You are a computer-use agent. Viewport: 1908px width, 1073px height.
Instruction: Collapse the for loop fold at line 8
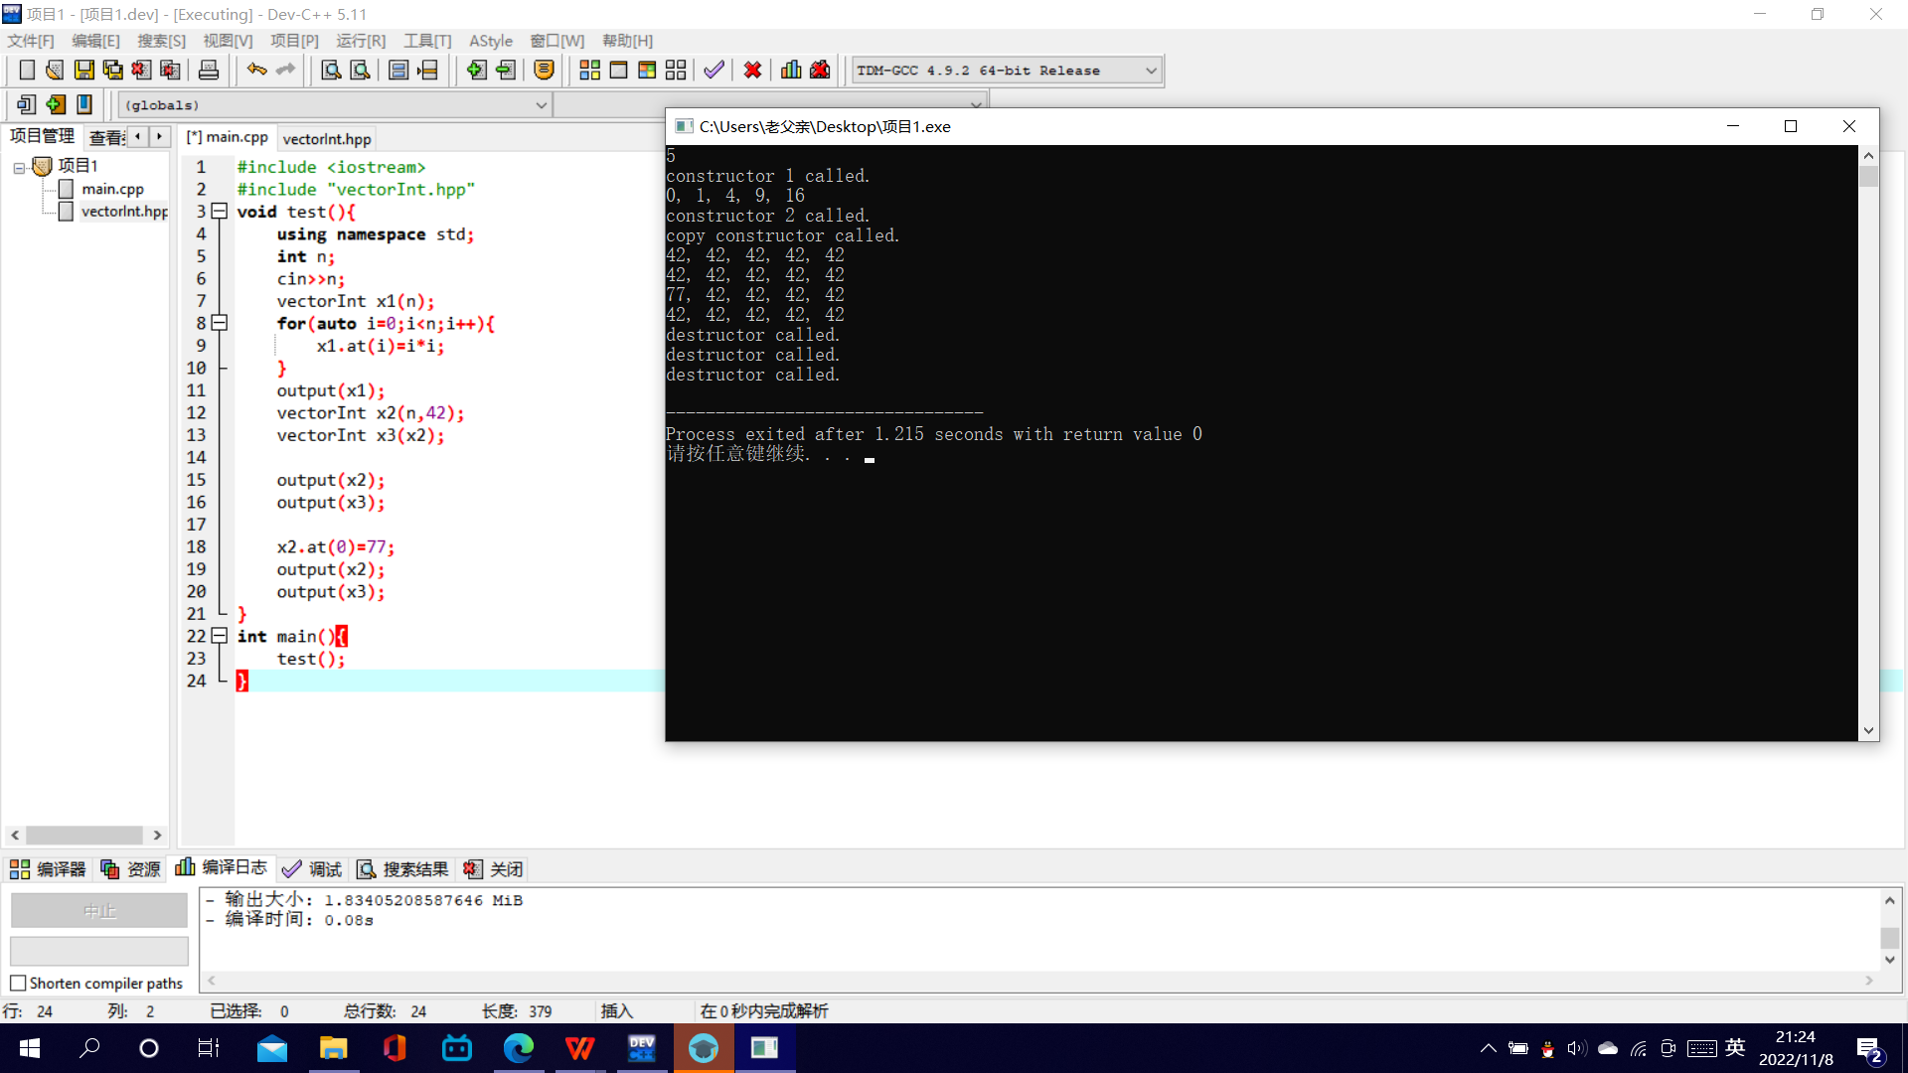[x=220, y=323]
